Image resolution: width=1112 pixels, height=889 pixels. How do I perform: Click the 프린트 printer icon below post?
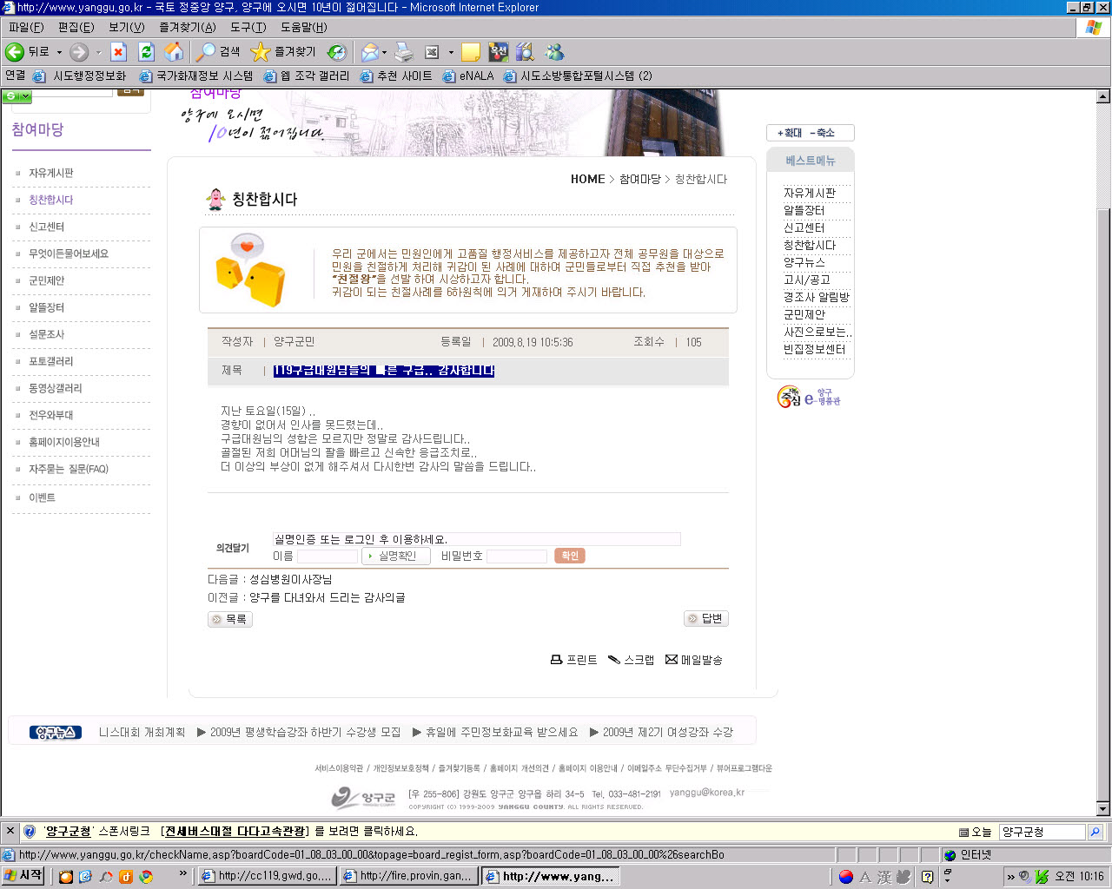click(x=557, y=660)
